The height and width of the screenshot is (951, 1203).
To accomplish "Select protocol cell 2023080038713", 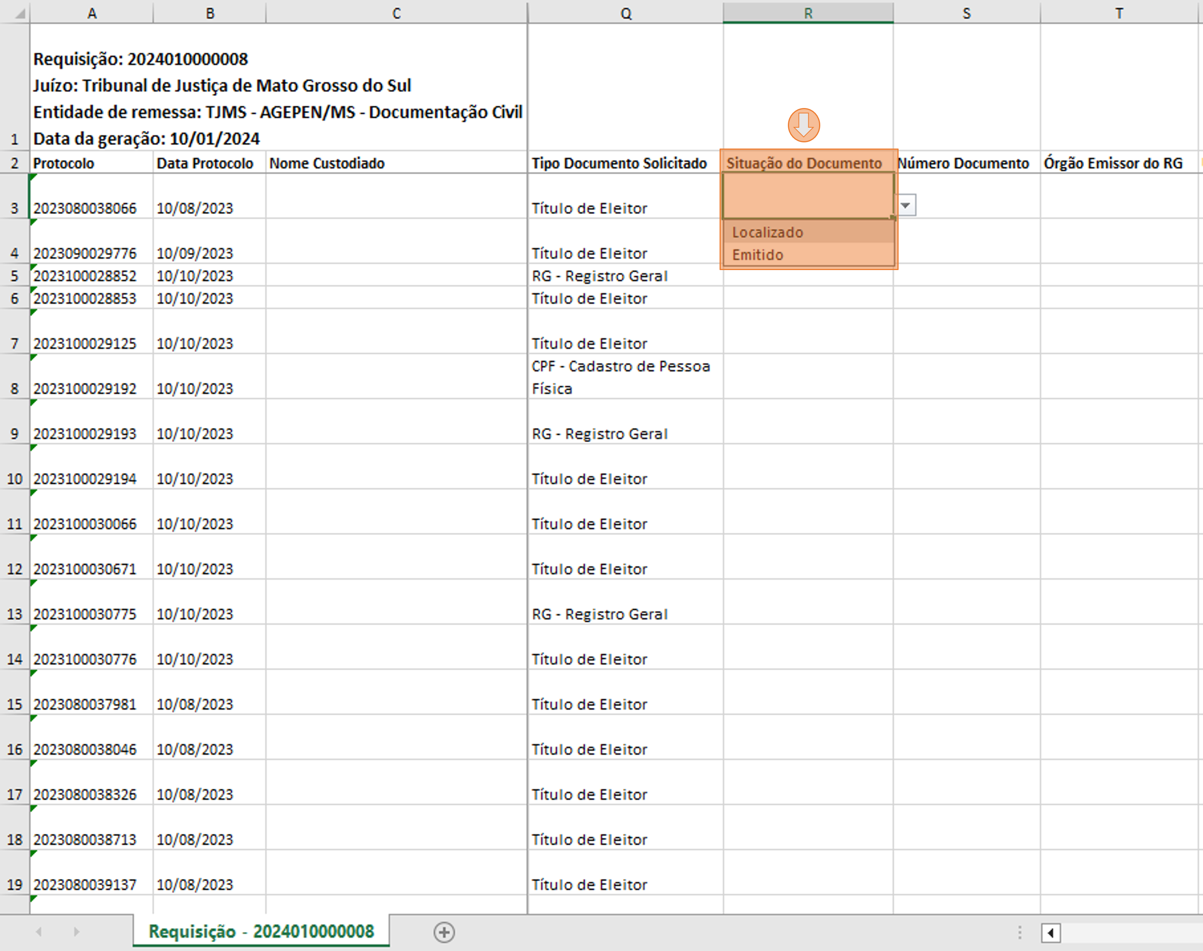I will (92, 828).
